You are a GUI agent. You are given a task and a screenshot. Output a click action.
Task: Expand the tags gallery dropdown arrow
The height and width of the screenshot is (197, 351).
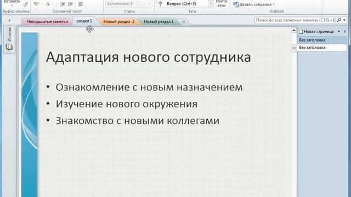(211, 4)
